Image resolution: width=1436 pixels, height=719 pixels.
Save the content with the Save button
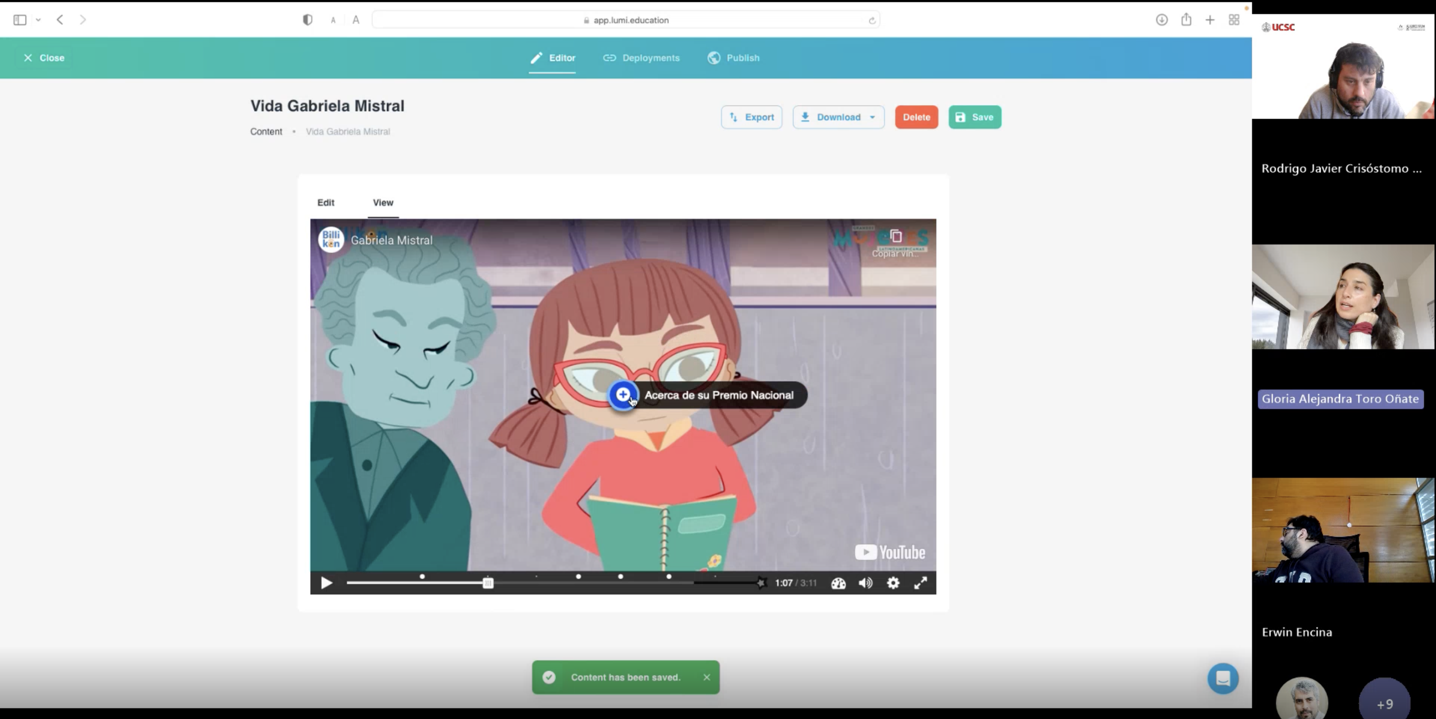(974, 117)
